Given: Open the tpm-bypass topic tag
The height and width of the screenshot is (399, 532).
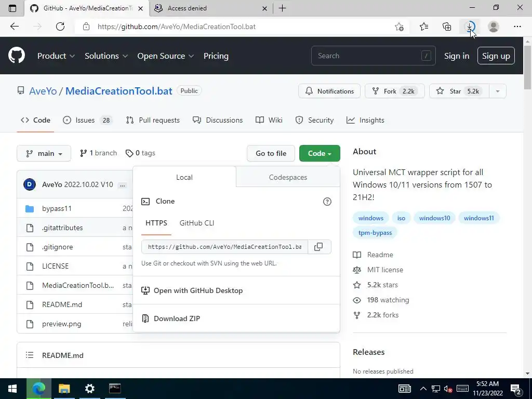Looking at the screenshot, I should (375, 233).
